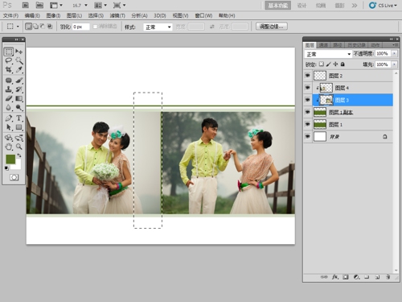The image size is (402, 302).
Task: Select the new selection mode button
Action: (x=28, y=27)
